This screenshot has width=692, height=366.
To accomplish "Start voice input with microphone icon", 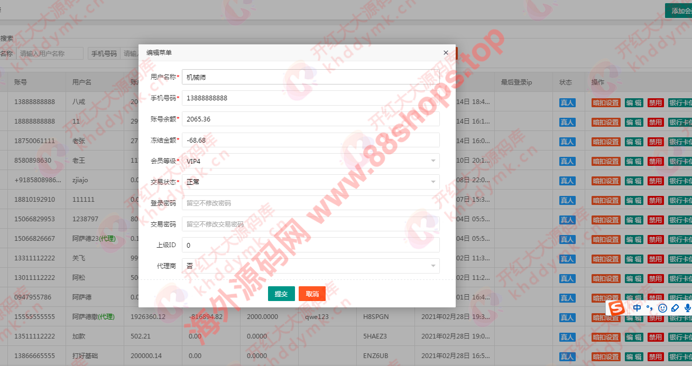I will point(687,308).
